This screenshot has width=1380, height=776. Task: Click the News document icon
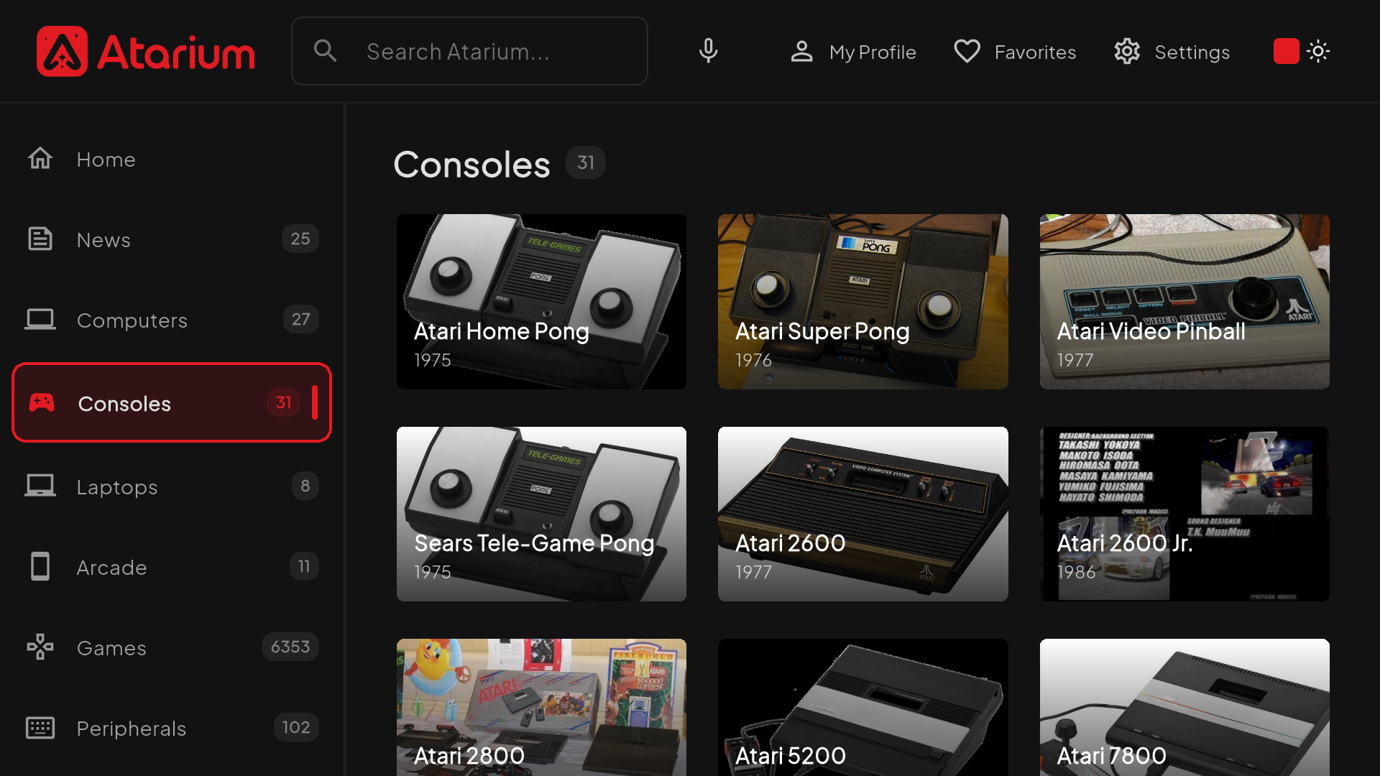click(x=40, y=239)
